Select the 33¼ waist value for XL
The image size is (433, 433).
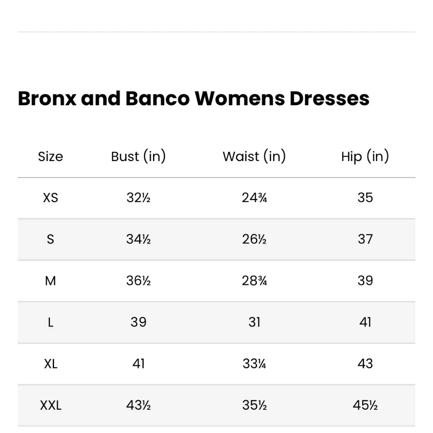254,364
